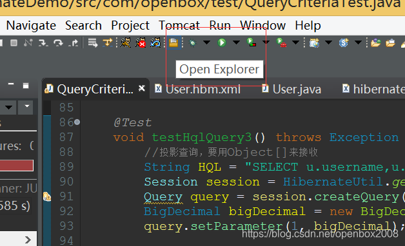Click the blue S plus wizard icon
The image size is (405, 246).
pos(344,43)
